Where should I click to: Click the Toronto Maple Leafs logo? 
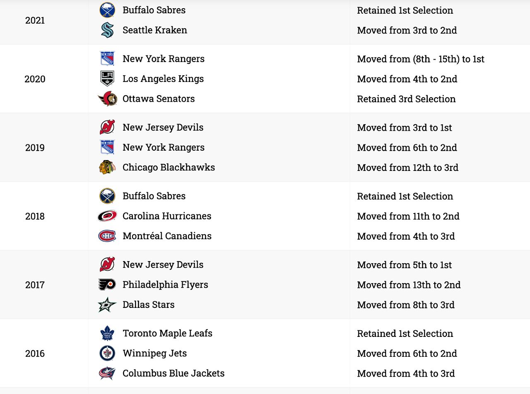click(107, 334)
